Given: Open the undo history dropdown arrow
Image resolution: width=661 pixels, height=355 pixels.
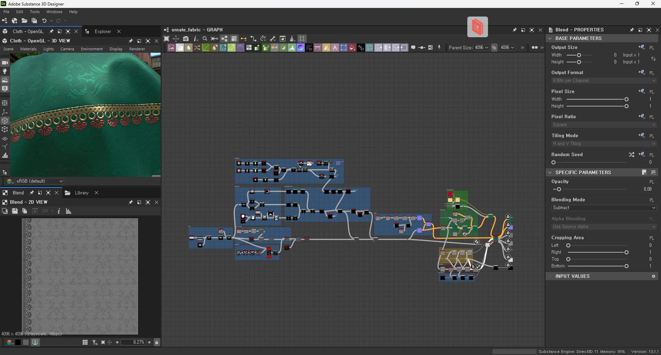Looking at the screenshot, I should (x=51, y=21).
